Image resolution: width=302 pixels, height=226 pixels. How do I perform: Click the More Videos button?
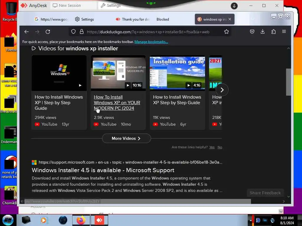[x=126, y=138]
